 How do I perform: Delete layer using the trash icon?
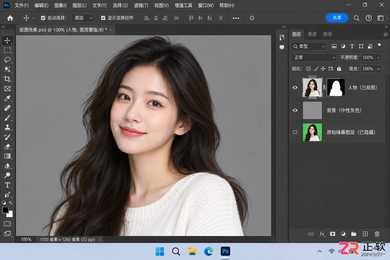(377, 234)
